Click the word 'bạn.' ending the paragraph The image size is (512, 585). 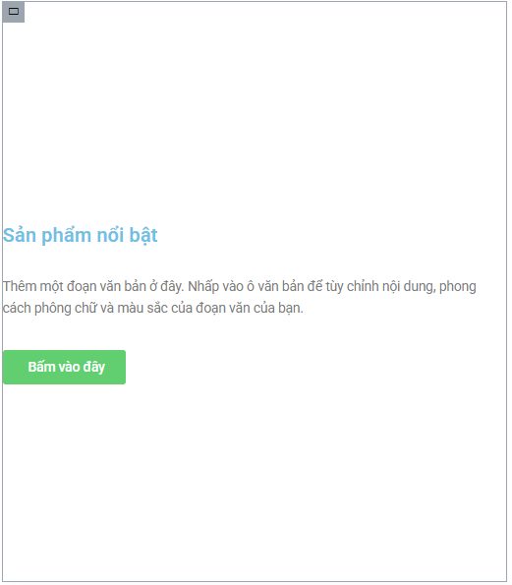click(x=291, y=309)
